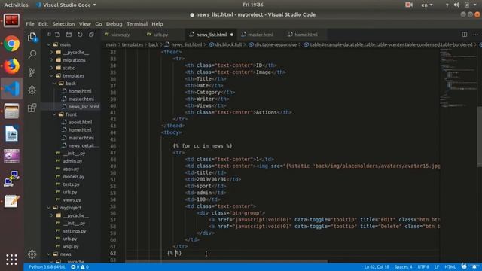Click the Split Editor icon
The width and height of the screenshot is (482, 271).
tap(464, 35)
